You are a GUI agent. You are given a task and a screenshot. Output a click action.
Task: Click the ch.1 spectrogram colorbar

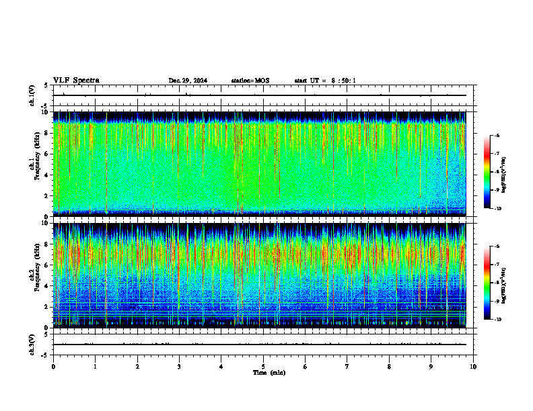click(x=487, y=172)
